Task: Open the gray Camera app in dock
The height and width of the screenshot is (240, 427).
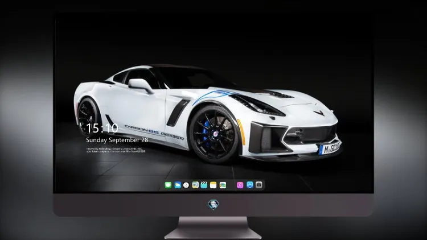Action: tap(259, 185)
